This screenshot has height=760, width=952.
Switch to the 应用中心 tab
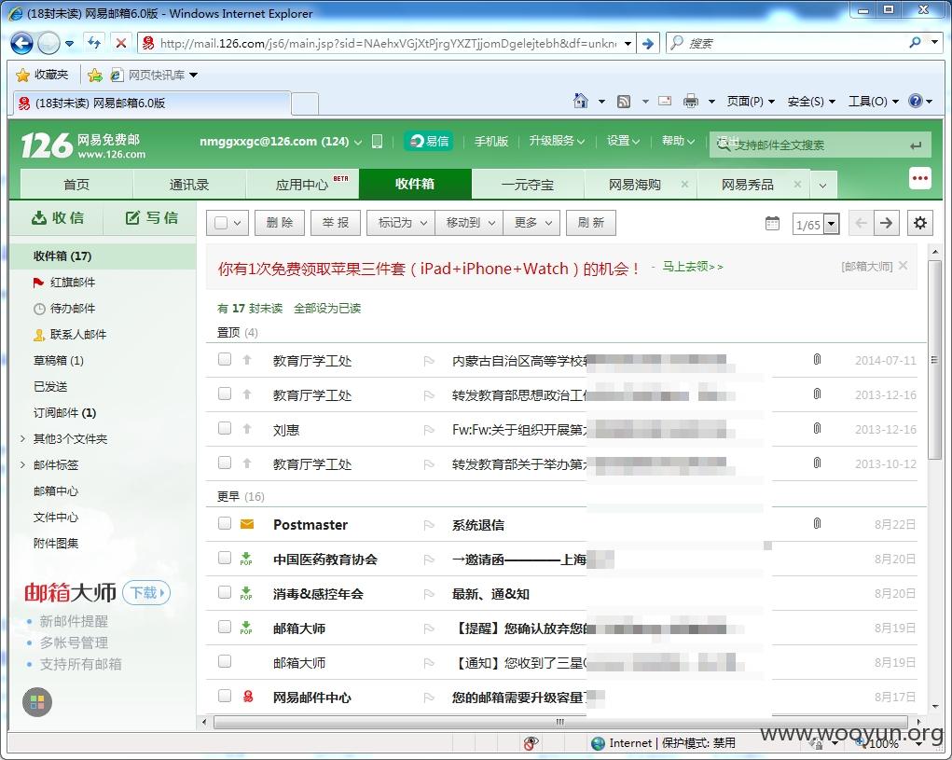[x=302, y=185]
